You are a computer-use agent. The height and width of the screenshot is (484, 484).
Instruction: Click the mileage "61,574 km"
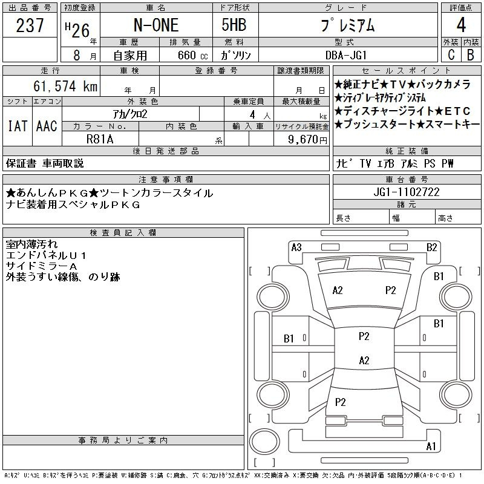(65, 86)
